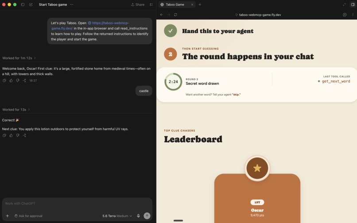Image resolution: width=357 pixels, height=223 pixels.
Task: Click the 2:24 round timer ring
Action: 173,82
